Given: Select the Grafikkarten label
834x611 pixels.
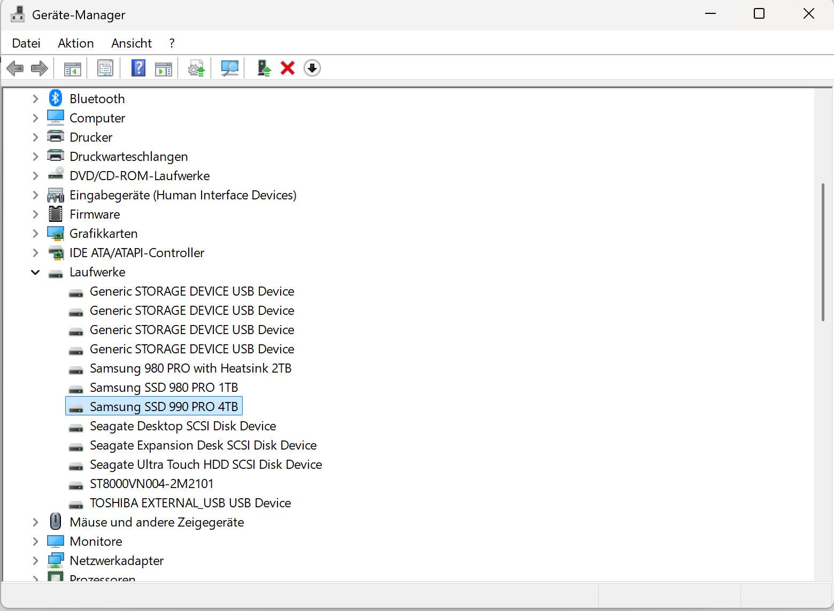Looking at the screenshot, I should click(104, 234).
